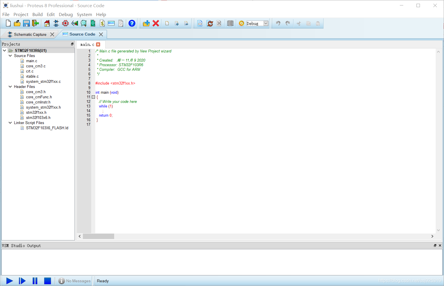Screen dimensions: 444x286
Task: Copy selection toolbar icon
Action: tap(308, 23)
